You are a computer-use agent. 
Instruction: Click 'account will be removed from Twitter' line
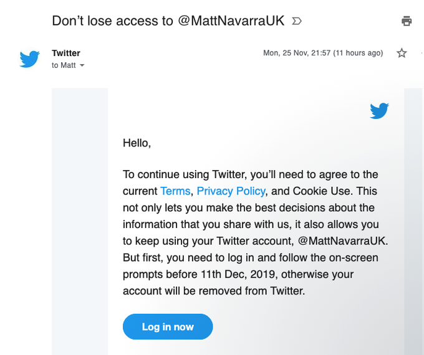coord(214,291)
